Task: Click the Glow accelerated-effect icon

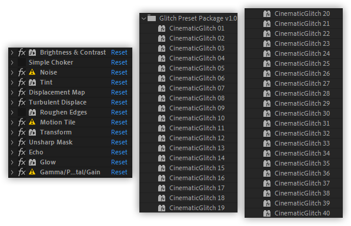Action: [32, 162]
